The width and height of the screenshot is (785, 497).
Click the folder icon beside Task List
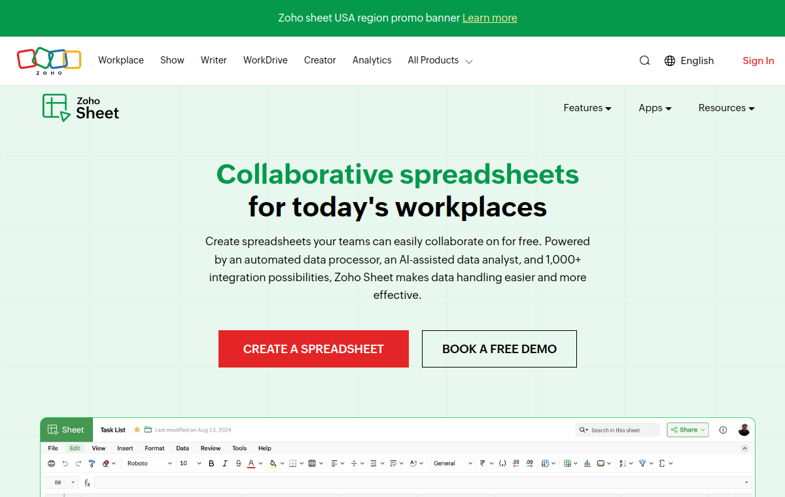148,430
